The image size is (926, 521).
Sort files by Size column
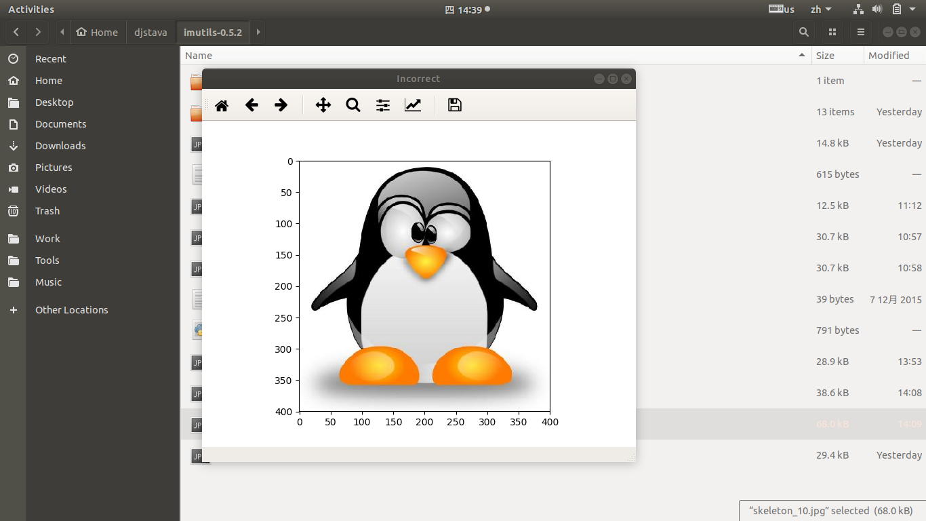tap(838, 56)
